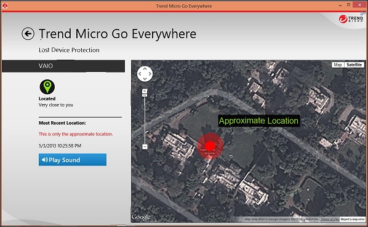Minimize the Trend Micro Go Everywhere window
The image size is (368, 227).
[x=340, y=6]
